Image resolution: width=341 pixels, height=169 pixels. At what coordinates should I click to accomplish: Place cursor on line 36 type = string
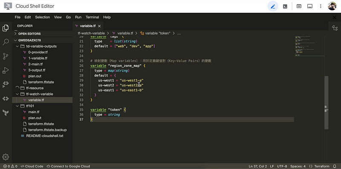point(107,115)
